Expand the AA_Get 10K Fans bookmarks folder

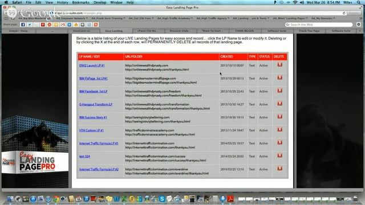141,18
